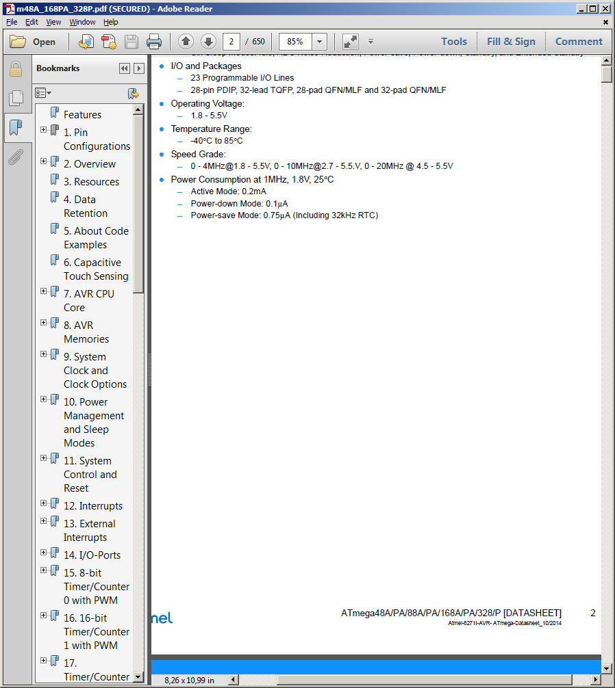Expand the 1. Pin Configurations bookmark
This screenshot has height=688, width=615.
(x=44, y=130)
